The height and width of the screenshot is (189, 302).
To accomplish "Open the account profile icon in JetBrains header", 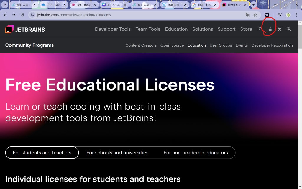I will tap(270, 29).
